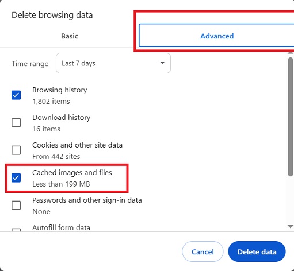Click the "Less than 199 MB" text
Image resolution: width=294 pixels, height=271 pixels.
[x=61, y=184]
